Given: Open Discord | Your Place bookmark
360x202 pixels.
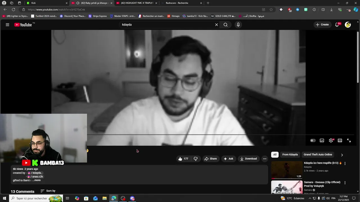Looking at the screenshot, I should pos(73,16).
